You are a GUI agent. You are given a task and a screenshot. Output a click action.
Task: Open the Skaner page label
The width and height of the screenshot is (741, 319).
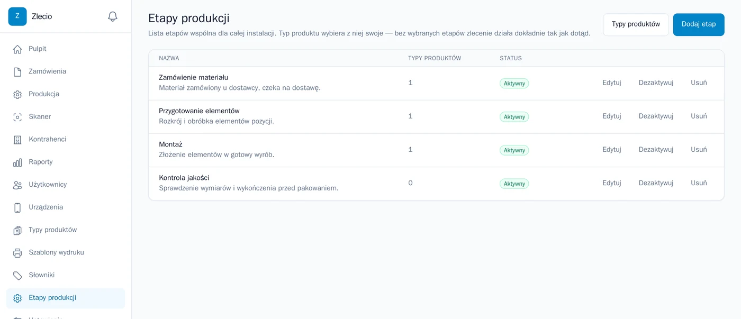click(x=40, y=116)
